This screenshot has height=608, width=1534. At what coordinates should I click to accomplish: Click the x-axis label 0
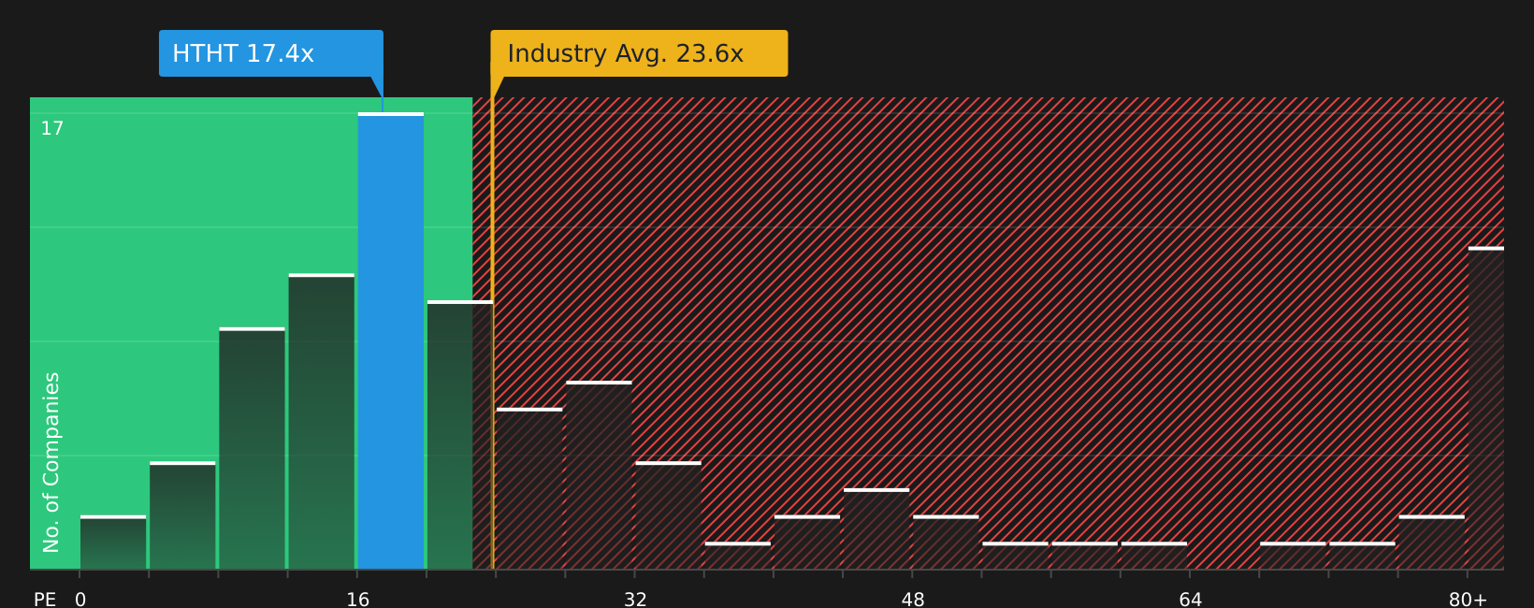tap(80, 599)
